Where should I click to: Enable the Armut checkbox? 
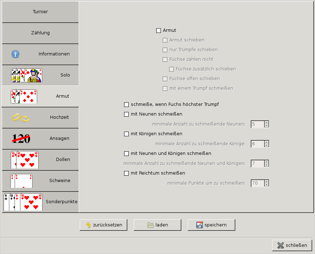coord(159,30)
